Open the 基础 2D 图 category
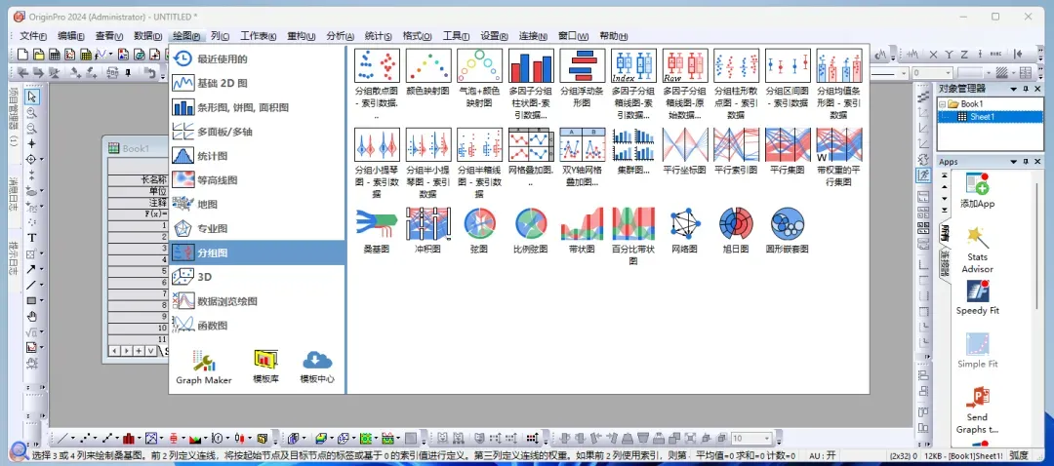The width and height of the screenshot is (1054, 466). tap(258, 83)
